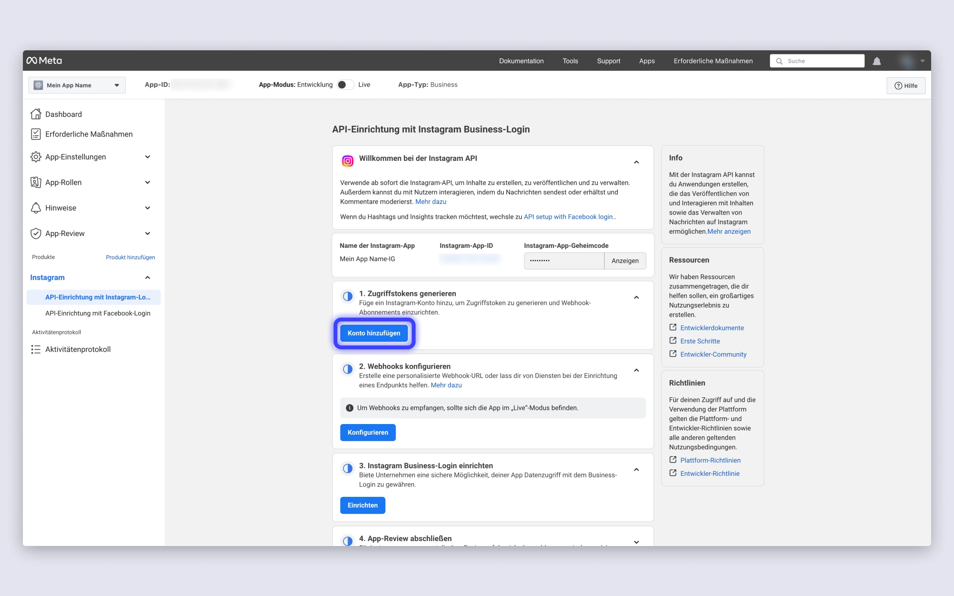Collapse the Webhooks konfigurieren step

tap(636, 370)
